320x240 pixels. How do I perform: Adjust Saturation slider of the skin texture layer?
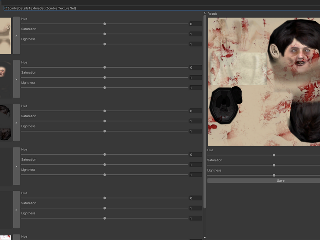(104, 34)
